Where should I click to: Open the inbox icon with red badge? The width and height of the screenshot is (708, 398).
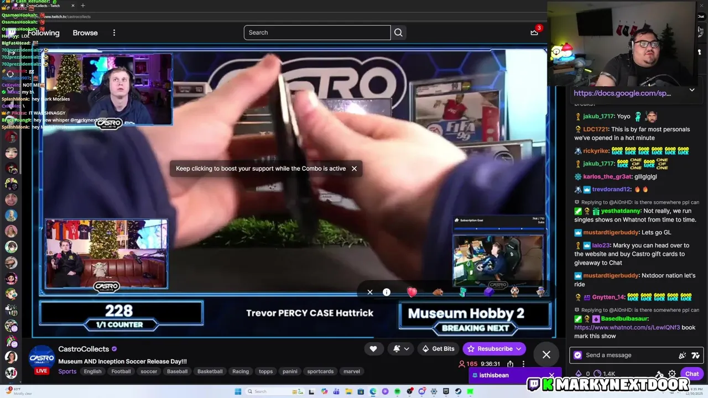(534, 32)
